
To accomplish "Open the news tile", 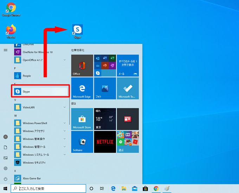I will 128,119.
